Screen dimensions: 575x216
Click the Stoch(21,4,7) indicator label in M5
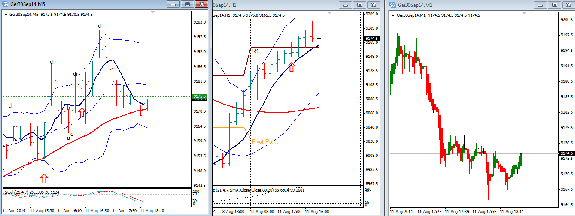click(x=17, y=192)
